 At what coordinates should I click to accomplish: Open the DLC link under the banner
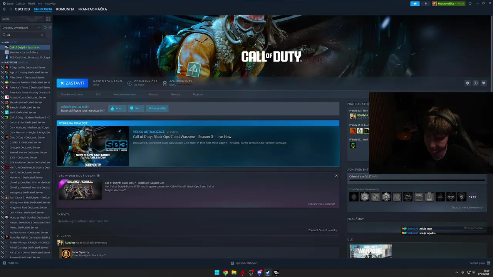tap(98, 94)
